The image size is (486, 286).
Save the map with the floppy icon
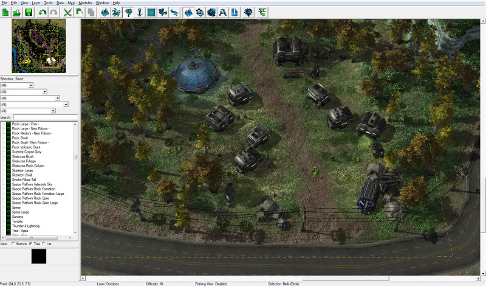click(x=29, y=12)
